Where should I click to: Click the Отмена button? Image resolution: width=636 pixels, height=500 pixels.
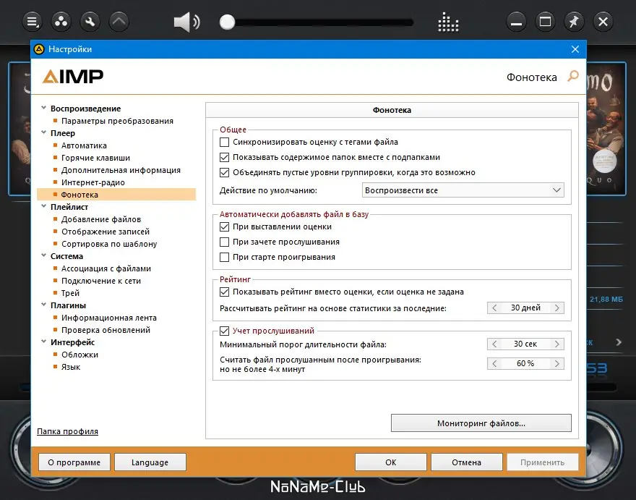pos(466,462)
